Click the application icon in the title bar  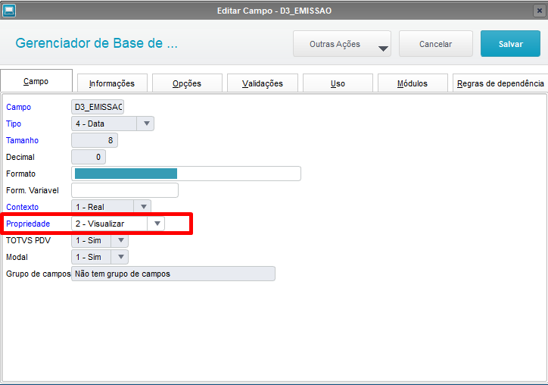click(9, 11)
